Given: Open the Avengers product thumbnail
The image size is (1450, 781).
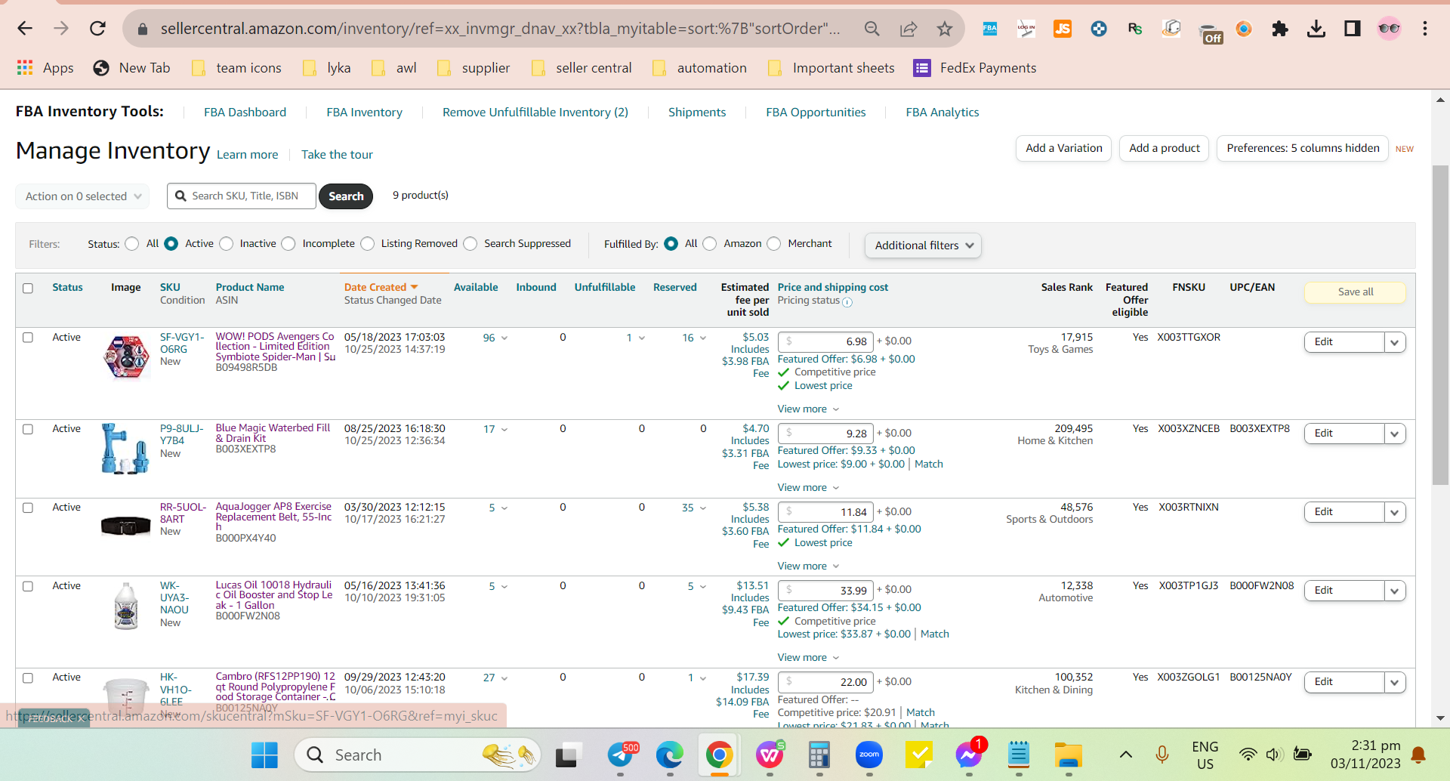Looking at the screenshot, I should click(126, 357).
